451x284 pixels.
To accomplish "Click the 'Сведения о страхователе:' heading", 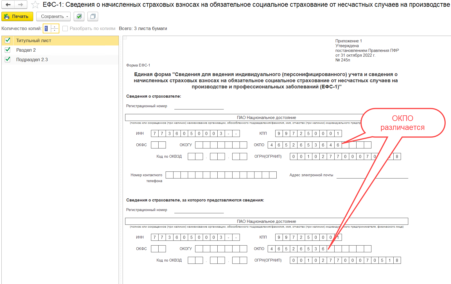I will point(154,96).
